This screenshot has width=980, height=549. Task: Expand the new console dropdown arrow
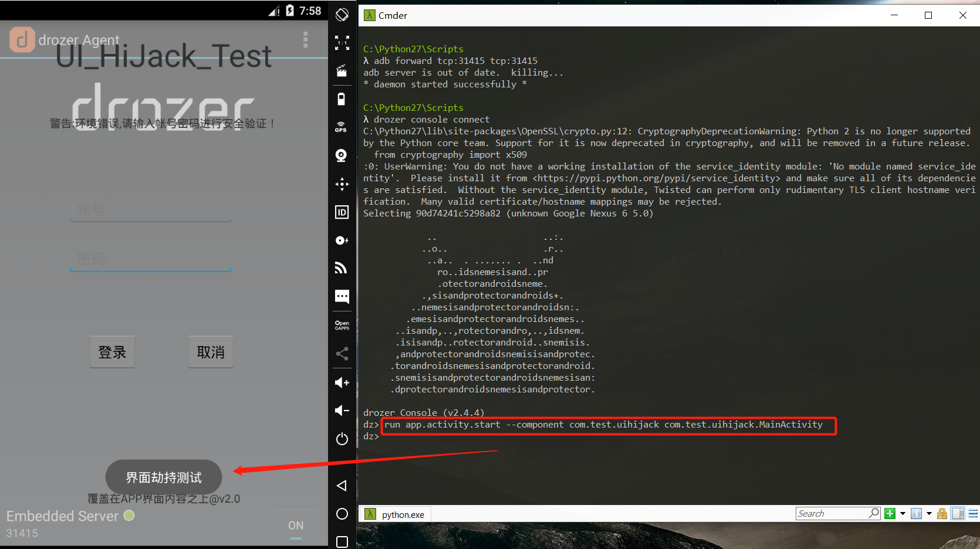[x=902, y=513]
